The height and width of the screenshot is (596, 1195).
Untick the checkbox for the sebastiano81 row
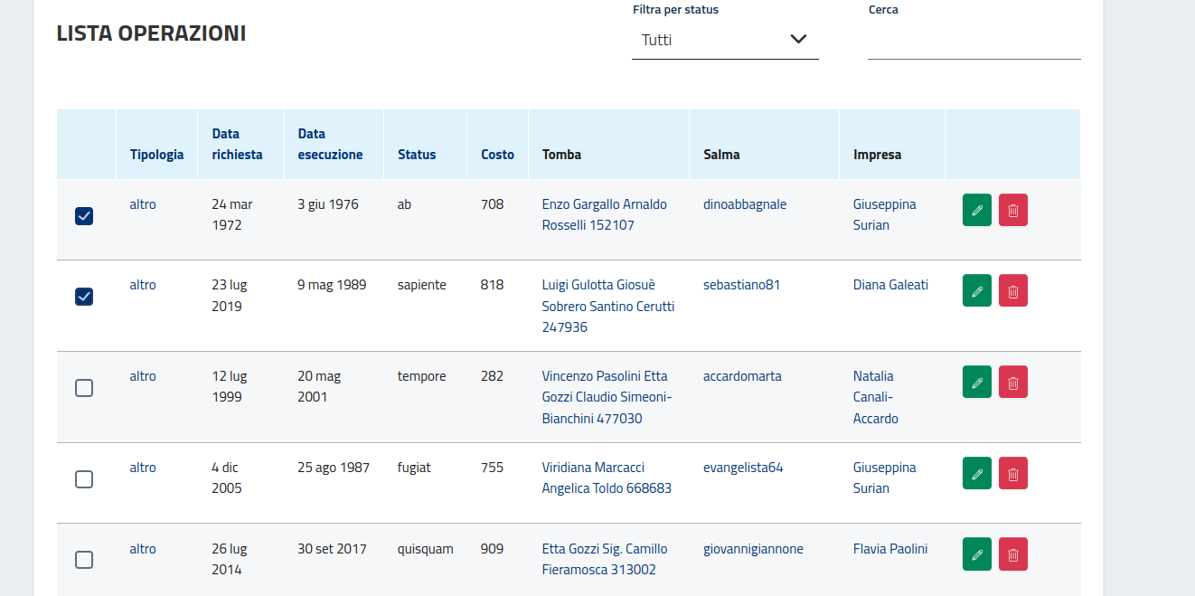tap(84, 296)
